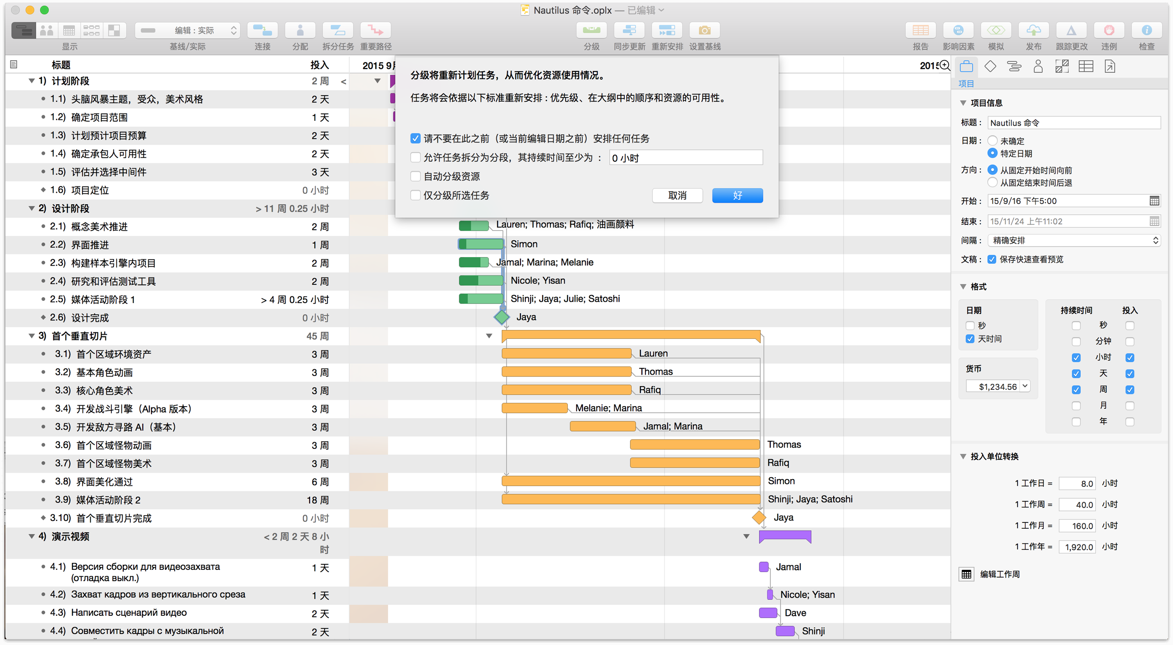The width and height of the screenshot is (1173, 645).
Task: Click the 发布 publish cloud icon
Action: (x=1033, y=31)
